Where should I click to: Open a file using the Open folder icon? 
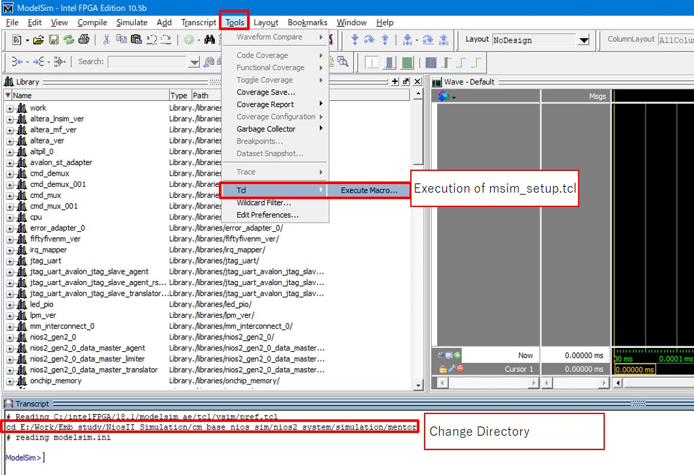pos(37,41)
